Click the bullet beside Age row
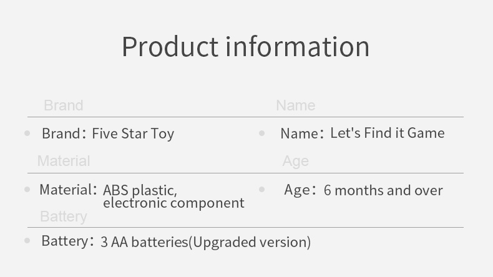This screenshot has width=493, height=277. 261,189
